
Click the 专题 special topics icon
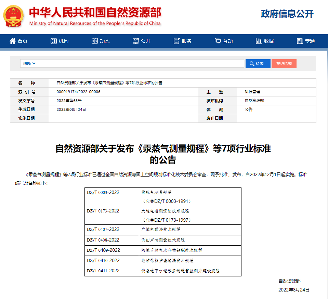coord(300,41)
